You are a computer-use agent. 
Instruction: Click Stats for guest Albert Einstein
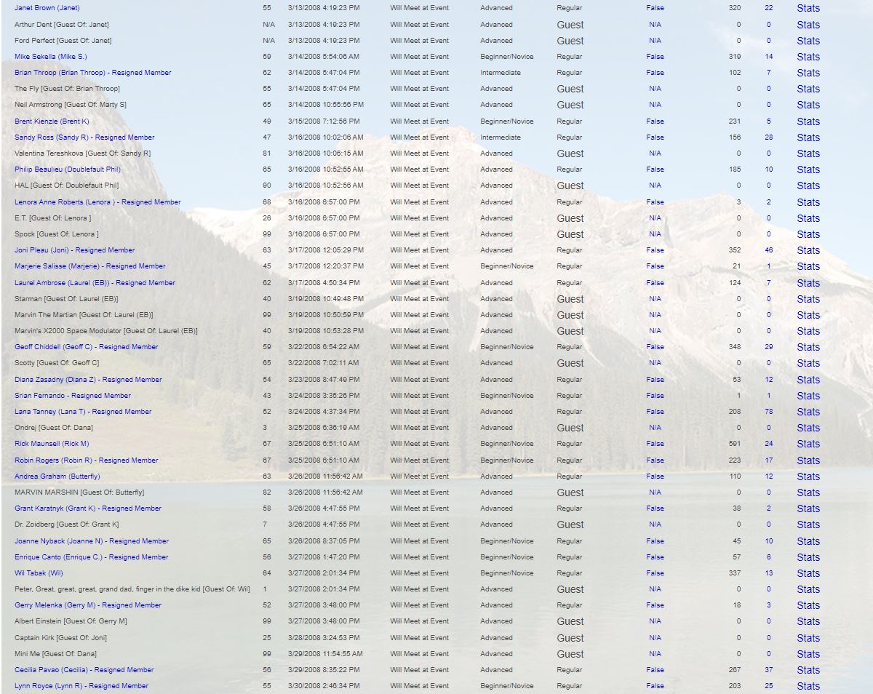[808, 621]
